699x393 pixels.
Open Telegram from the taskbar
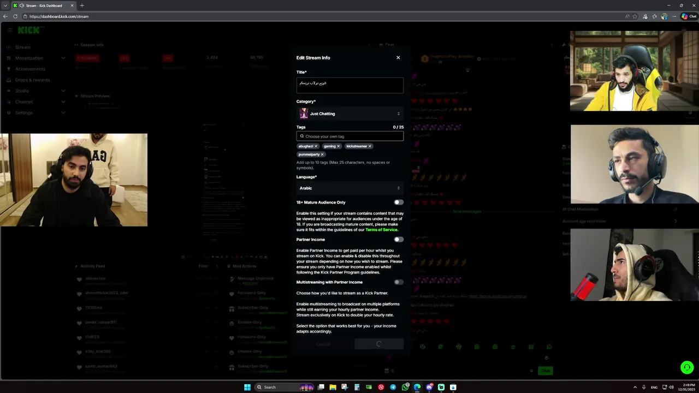pos(393,387)
